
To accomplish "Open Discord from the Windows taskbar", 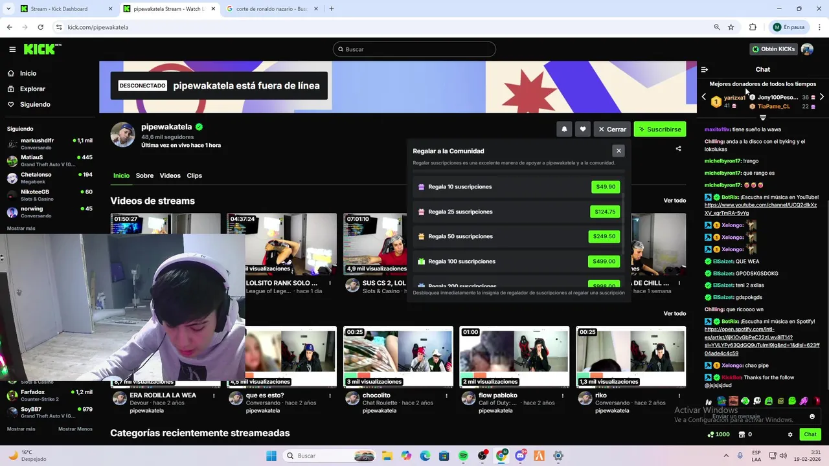I will [x=520, y=456].
